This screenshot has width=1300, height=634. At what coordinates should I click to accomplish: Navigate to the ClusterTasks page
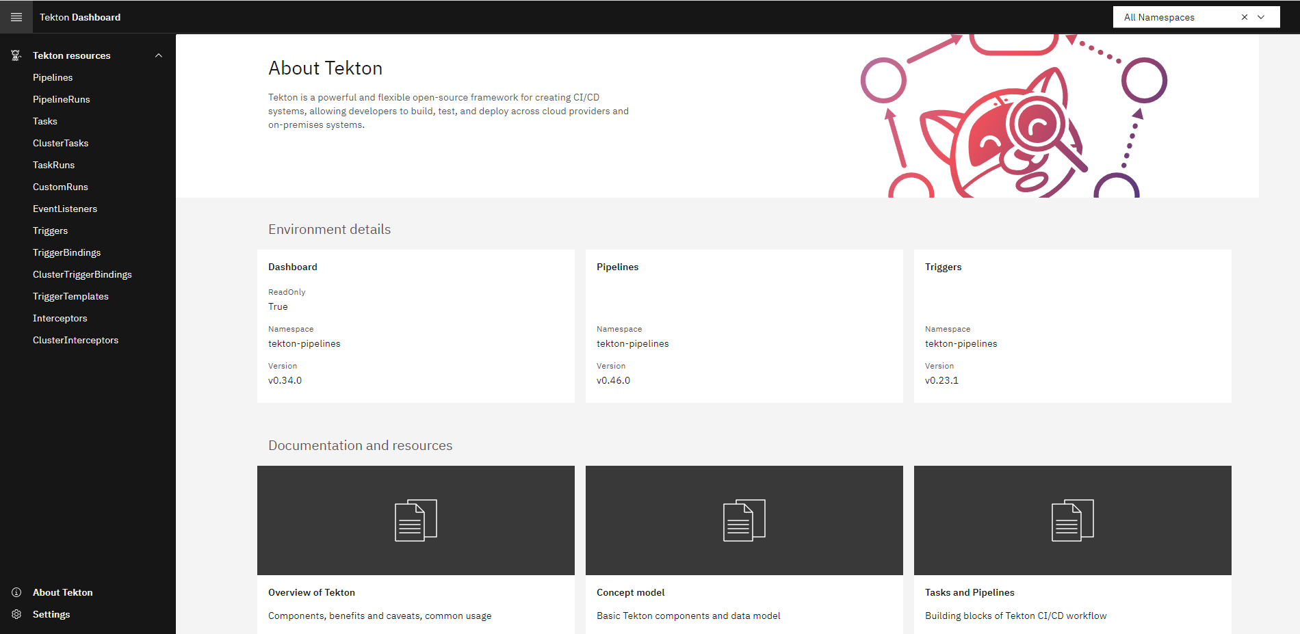(x=60, y=143)
